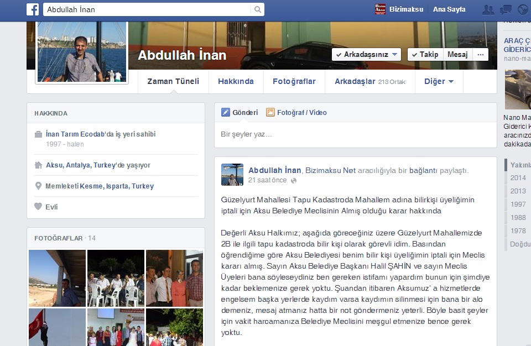Screen dimensions: 531x346
Task: Click the home icon beside Aksu, Antalya
Action: point(39,165)
